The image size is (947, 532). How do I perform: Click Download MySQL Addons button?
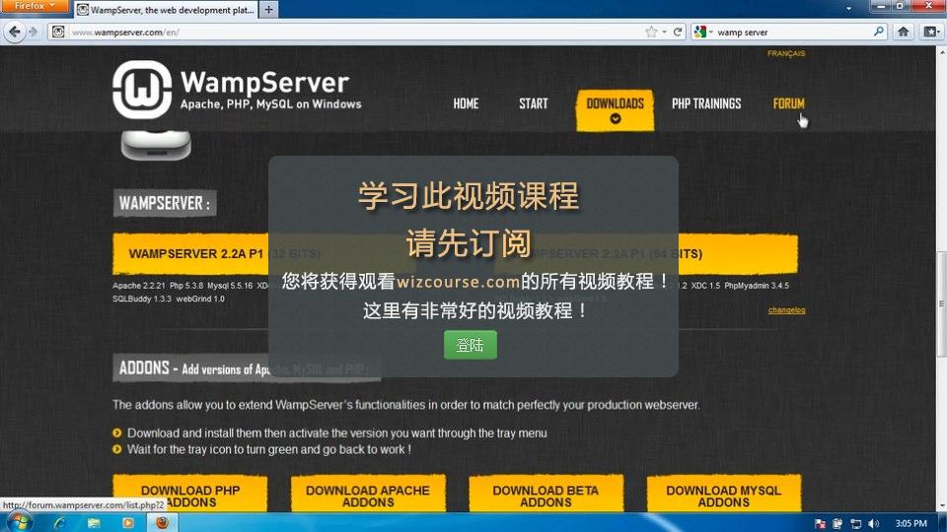(723, 495)
